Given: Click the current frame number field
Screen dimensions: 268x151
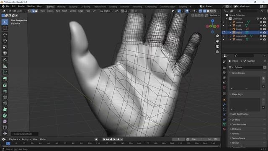Looking at the screenshot, I should coord(178,139).
